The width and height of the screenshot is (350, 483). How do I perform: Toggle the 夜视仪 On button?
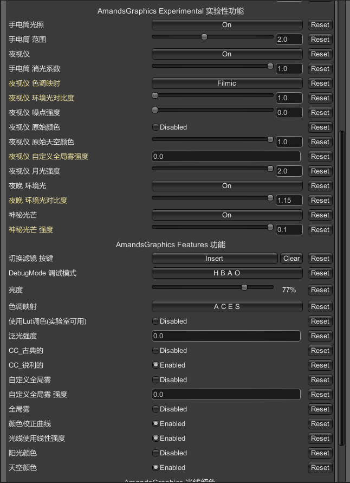(227, 54)
